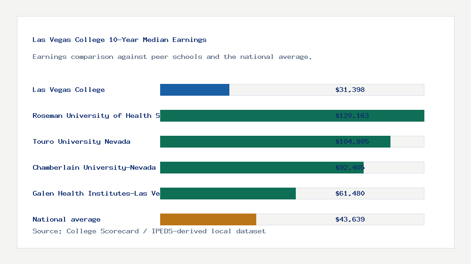Click the source note about College Scorecard
Image resolution: width=471 pixels, height=264 pixels.
click(149, 231)
